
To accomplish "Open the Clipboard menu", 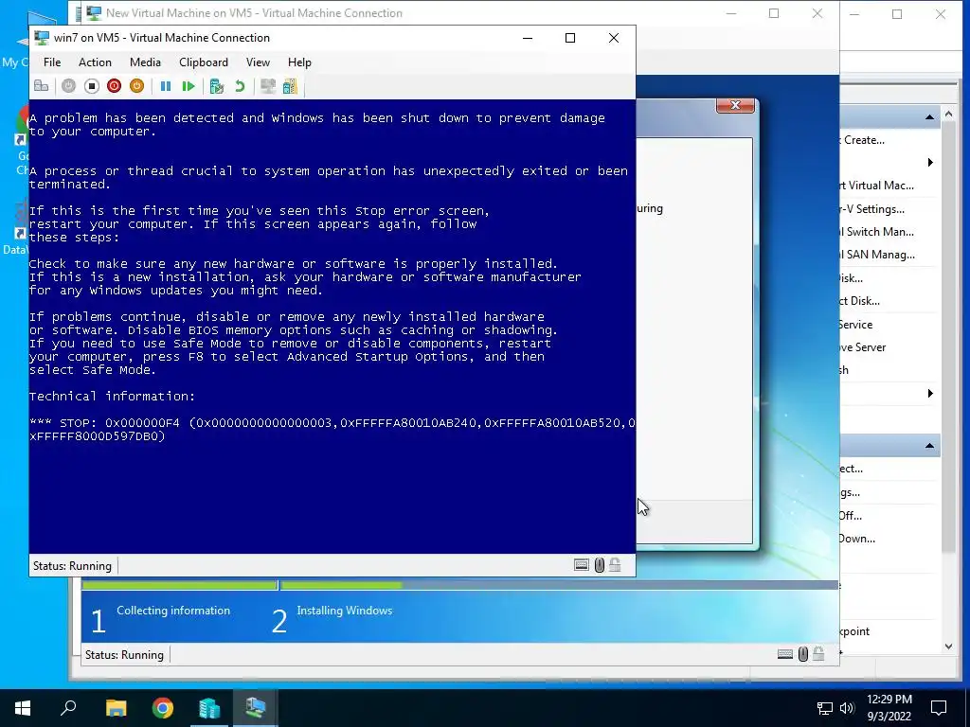I will tap(204, 62).
